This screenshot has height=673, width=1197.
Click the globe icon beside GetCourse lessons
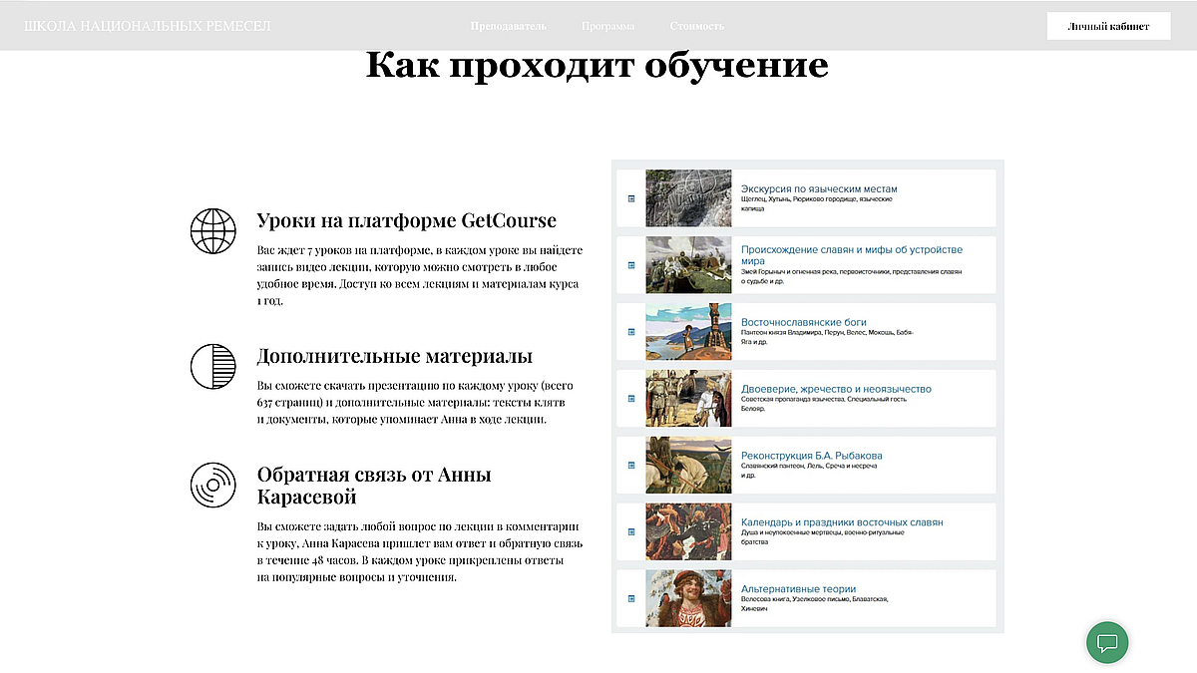pyautogui.click(x=212, y=231)
